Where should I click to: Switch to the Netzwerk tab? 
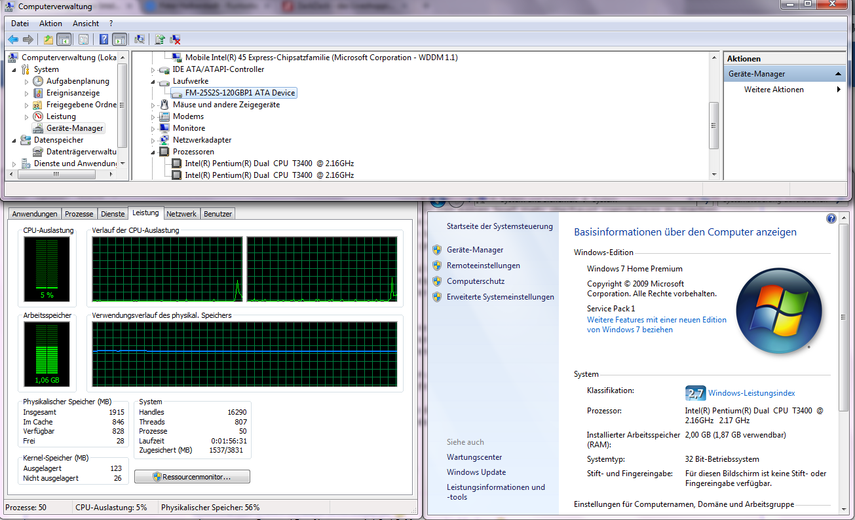click(x=181, y=214)
